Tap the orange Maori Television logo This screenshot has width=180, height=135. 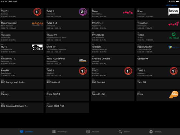(37, 24)
